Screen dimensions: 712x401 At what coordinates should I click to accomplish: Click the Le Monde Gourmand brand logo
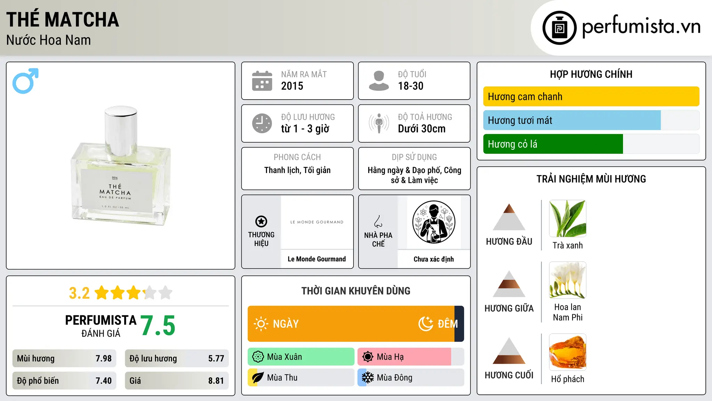click(317, 222)
